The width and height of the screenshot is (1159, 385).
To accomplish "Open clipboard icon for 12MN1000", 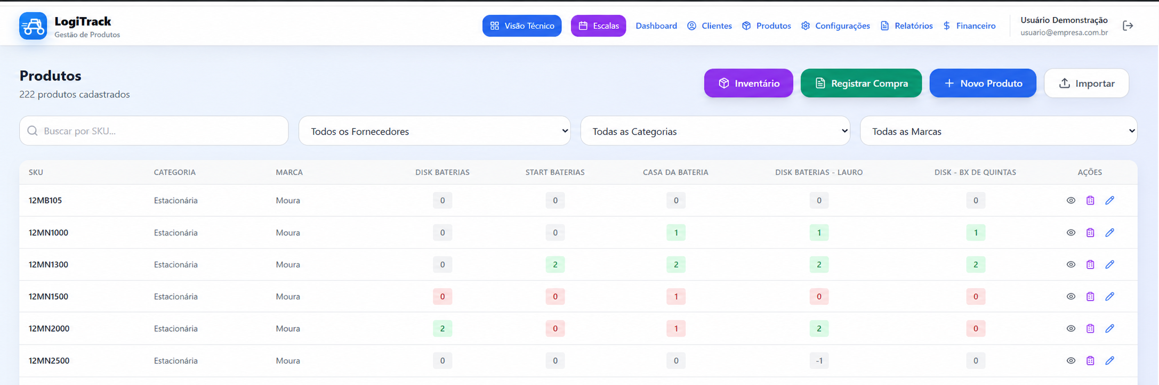I will click(1090, 233).
